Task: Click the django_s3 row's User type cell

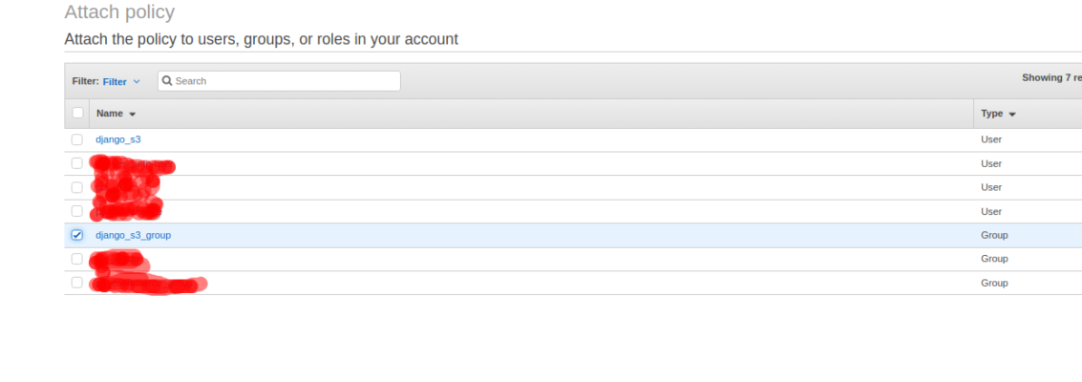Action: 991,139
